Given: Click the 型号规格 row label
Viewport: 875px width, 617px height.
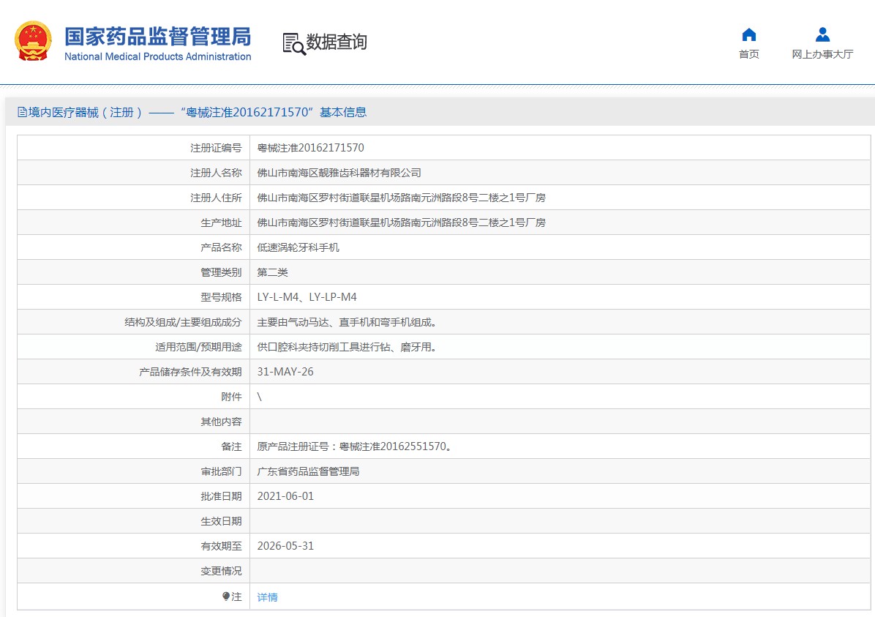Looking at the screenshot, I should tap(221, 297).
